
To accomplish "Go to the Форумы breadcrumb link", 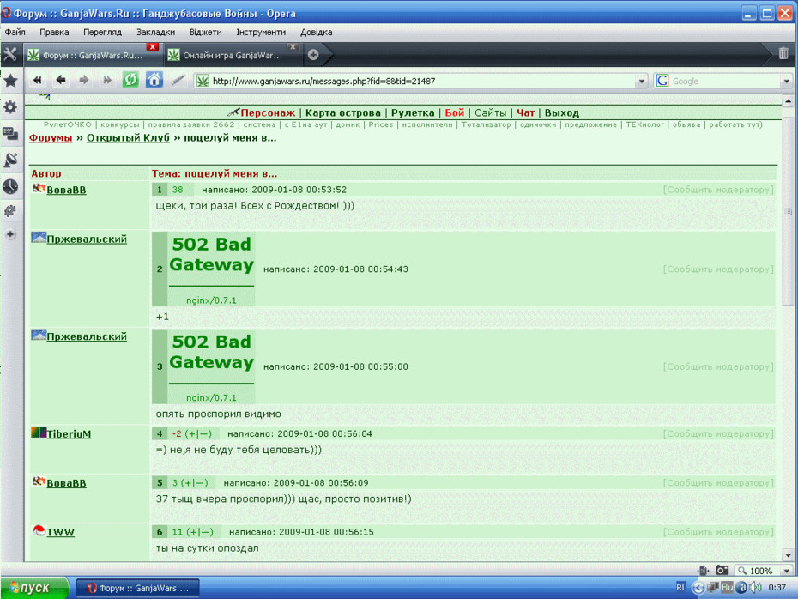I will 51,138.
